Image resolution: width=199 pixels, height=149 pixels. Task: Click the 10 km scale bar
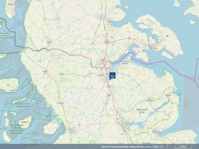(x=183, y=147)
